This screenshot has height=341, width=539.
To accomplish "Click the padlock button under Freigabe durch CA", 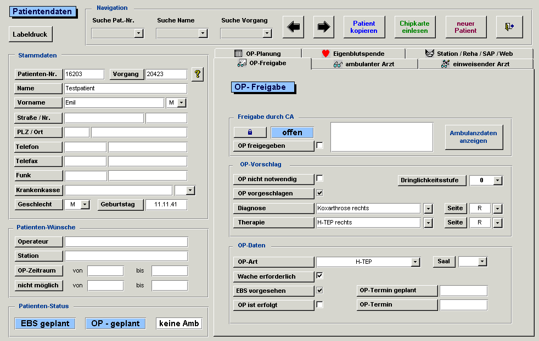I will tap(250, 132).
